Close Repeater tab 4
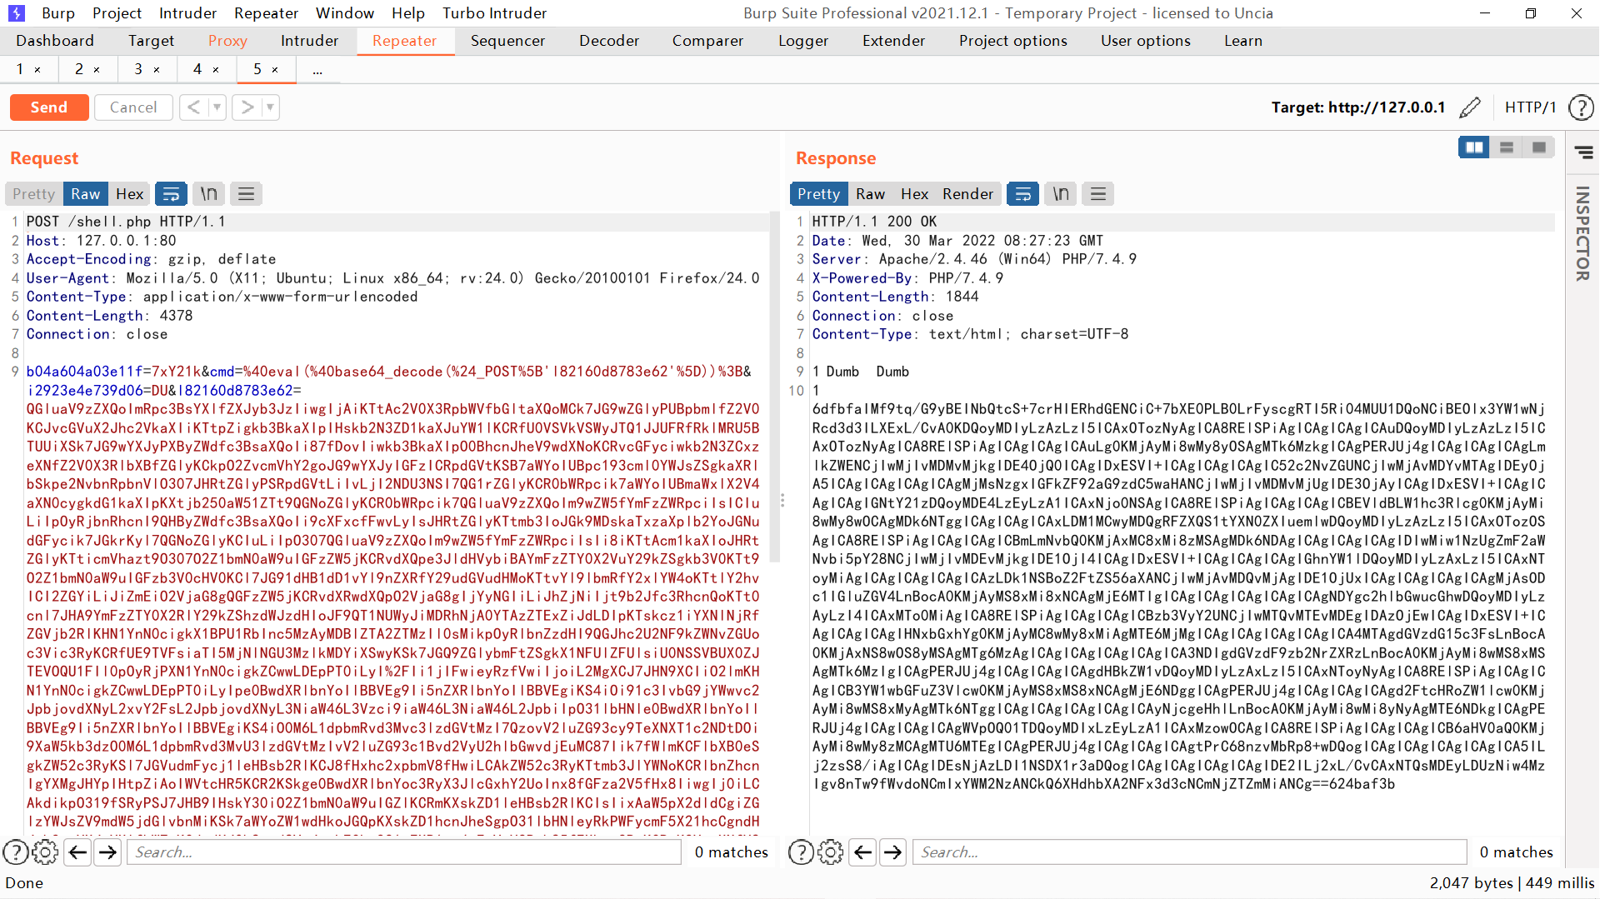Image resolution: width=1600 pixels, height=899 pixels. 216,70
